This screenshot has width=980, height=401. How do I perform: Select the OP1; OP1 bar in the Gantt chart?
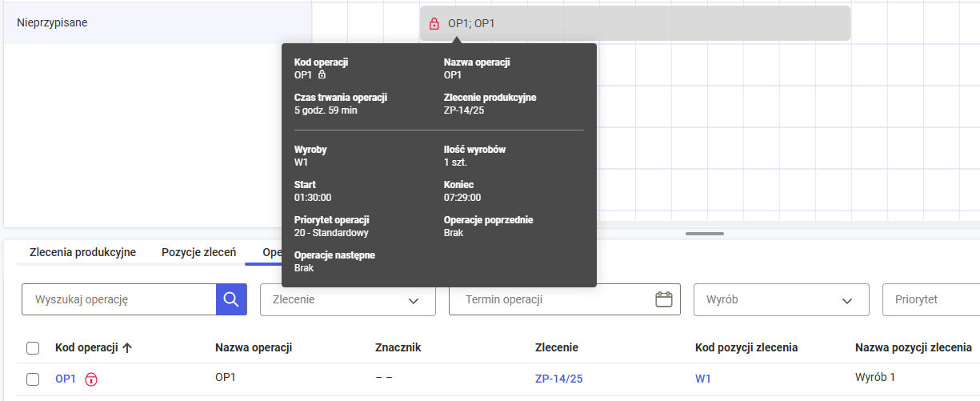click(640, 23)
